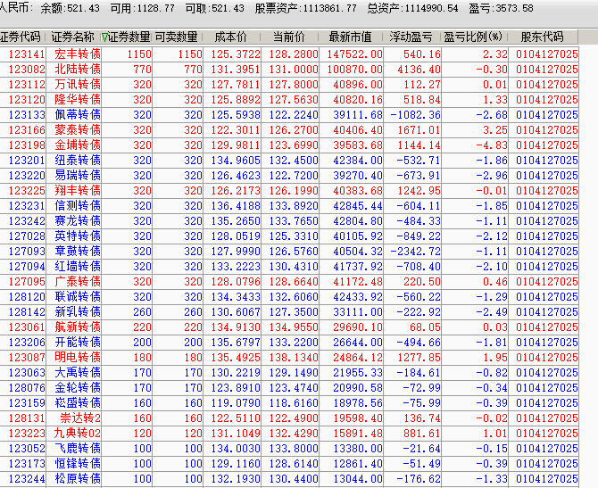
Task: Select security code 123225
Action: [27, 191]
